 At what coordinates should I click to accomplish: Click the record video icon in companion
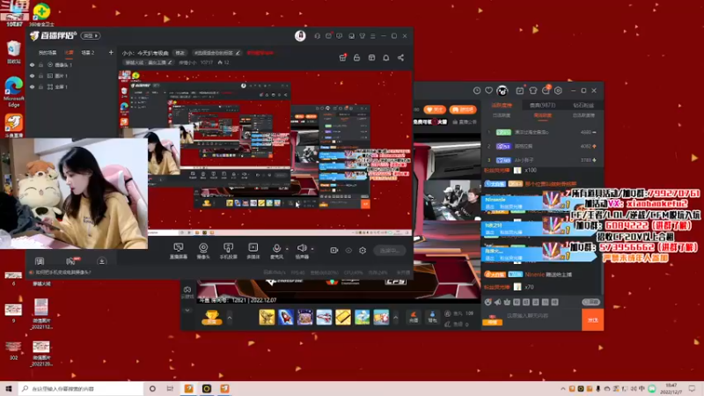pos(334,251)
